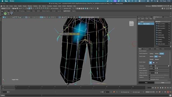Go to start of playback range

point(153,88)
